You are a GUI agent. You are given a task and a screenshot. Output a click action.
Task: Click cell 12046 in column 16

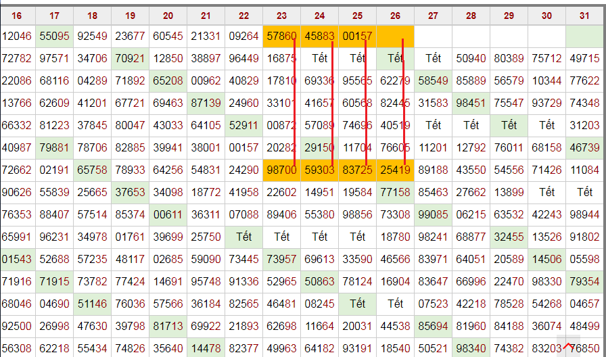coord(17,37)
